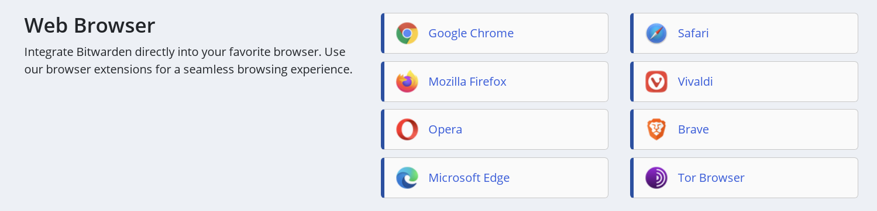Screen dimensions: 877x211
Task: Click the Google Chrome logo icon
Action: 407,33
